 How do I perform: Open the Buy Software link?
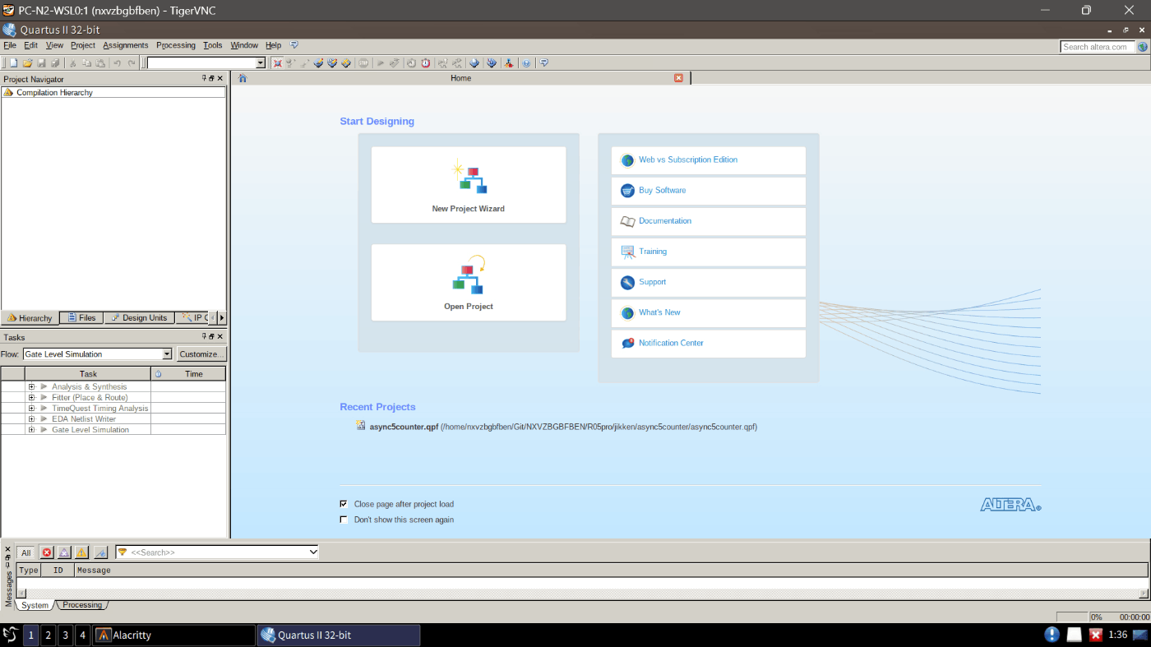click(662, 190)
